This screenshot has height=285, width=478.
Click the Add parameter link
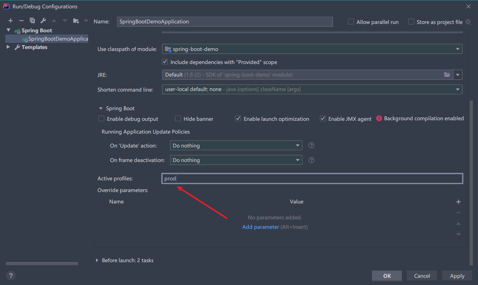(260, 227)
